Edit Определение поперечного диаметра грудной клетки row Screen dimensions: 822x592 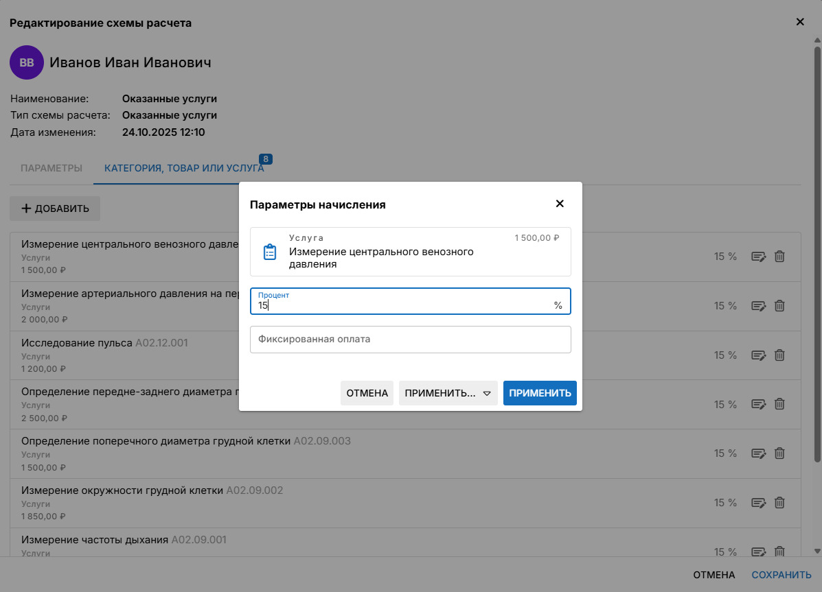tap(758, 453)
